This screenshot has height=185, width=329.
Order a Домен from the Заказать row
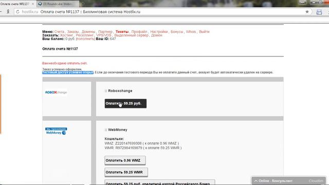(x=156, y=35)
